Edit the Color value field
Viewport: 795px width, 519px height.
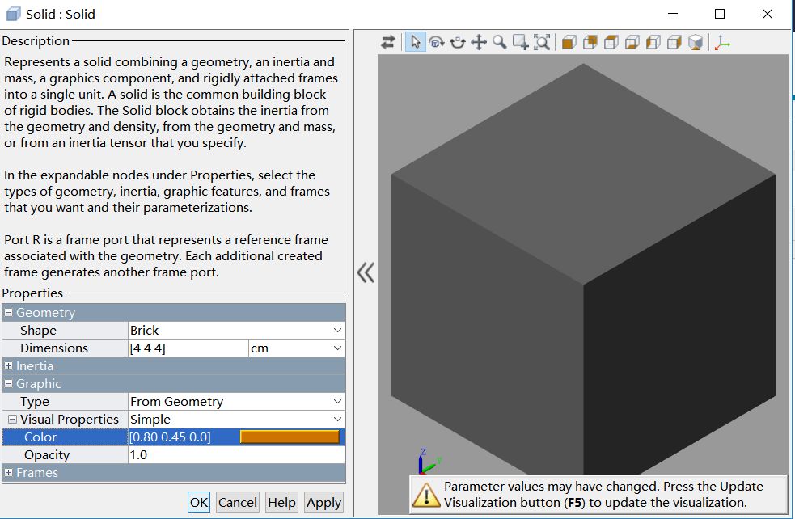tap(183, 437)
